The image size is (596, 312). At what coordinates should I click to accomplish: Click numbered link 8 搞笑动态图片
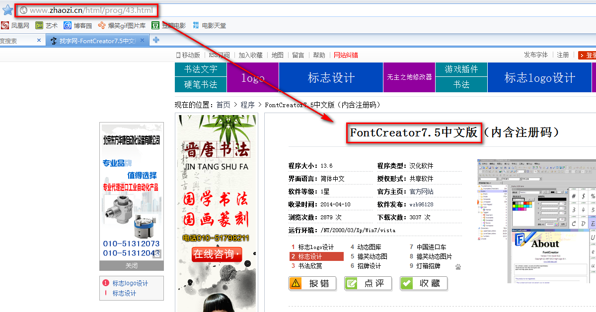434,256
